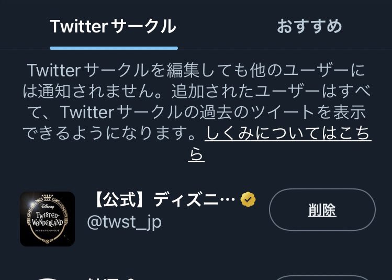Tap the wrapped ら of the help link
The width and height of the screenshot is (392, 280).
[196, 154]
